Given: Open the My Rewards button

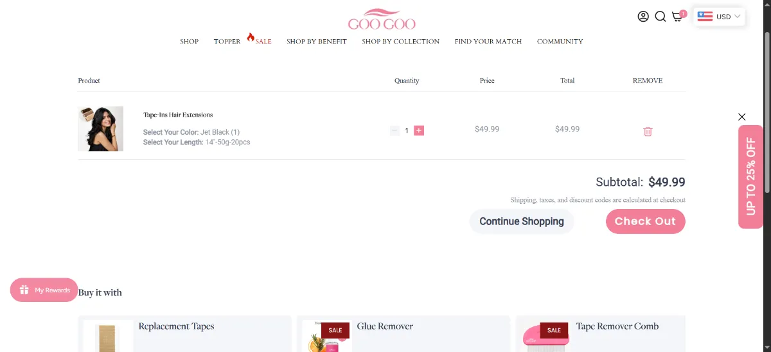Looking at the screenshot, I should point(44,290).
